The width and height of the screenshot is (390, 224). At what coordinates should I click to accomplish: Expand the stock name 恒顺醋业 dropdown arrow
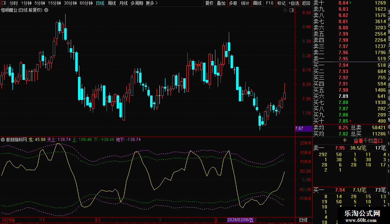47,10
